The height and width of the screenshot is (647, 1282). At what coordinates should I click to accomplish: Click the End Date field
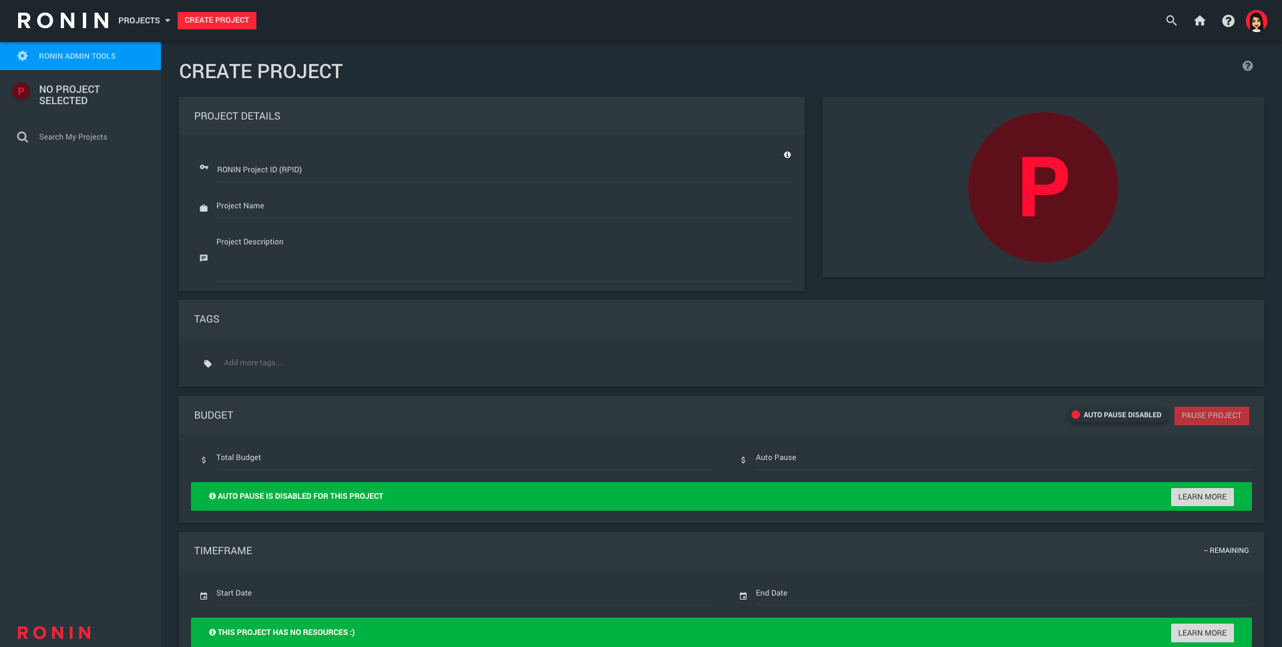pyautogui.click(x=1004, y=594)
